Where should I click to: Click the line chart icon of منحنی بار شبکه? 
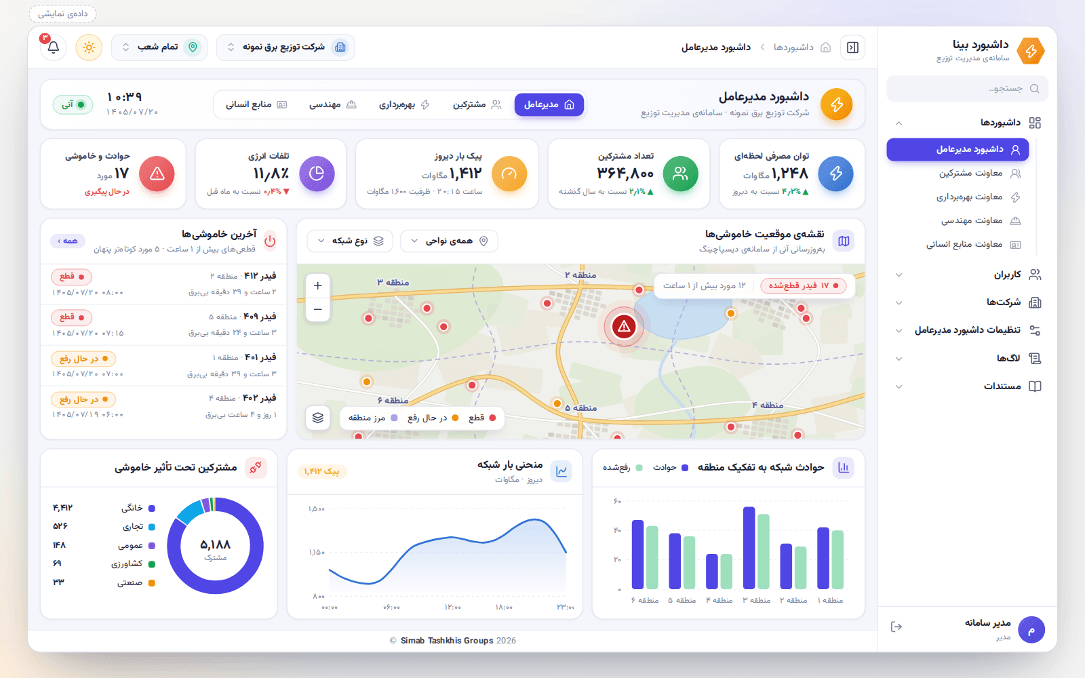point(561,471)
